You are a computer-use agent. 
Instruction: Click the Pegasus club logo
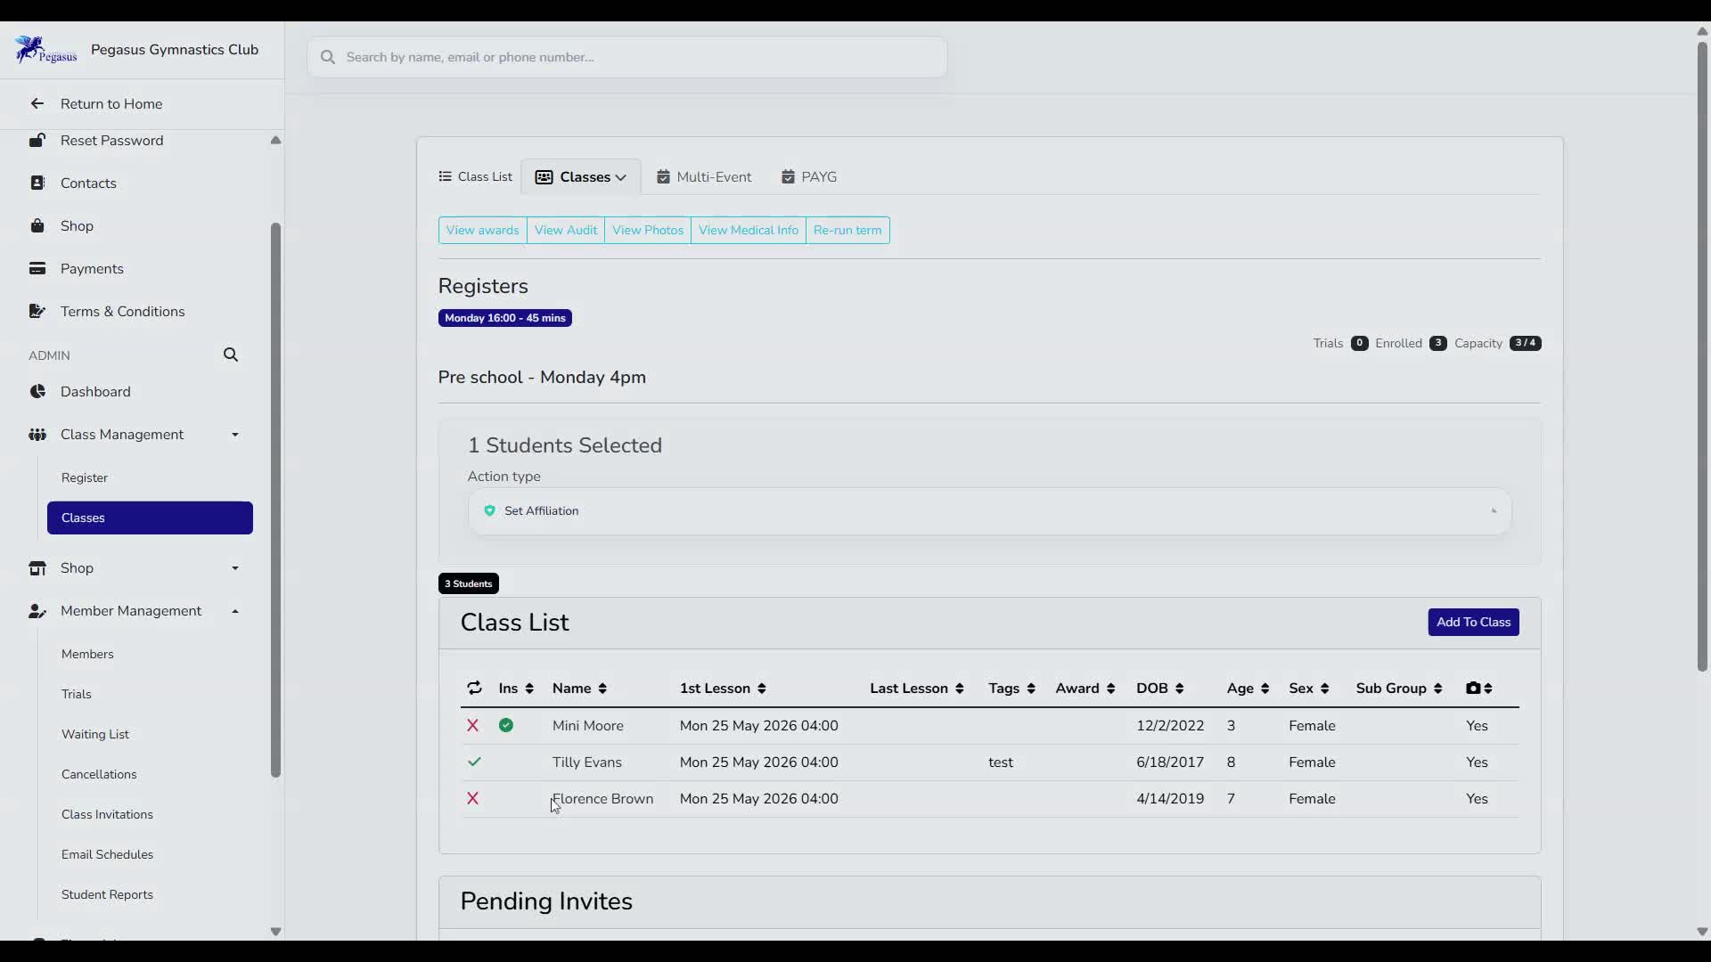(45, 50)
